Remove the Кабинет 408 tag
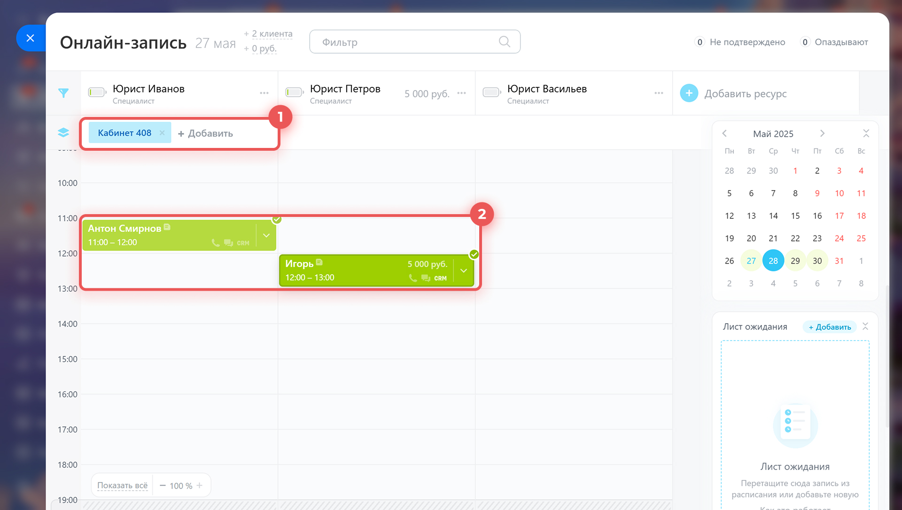902x510 pixels. 162,133
